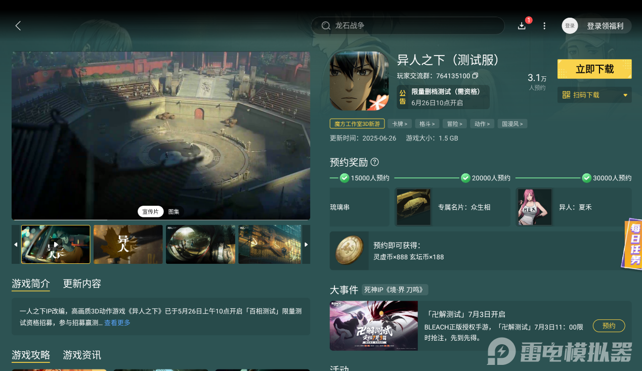The width and height of the screenshot is (642, 371).
Task: Open the 异人之下 game icon
Action: (x=359, y=81)
